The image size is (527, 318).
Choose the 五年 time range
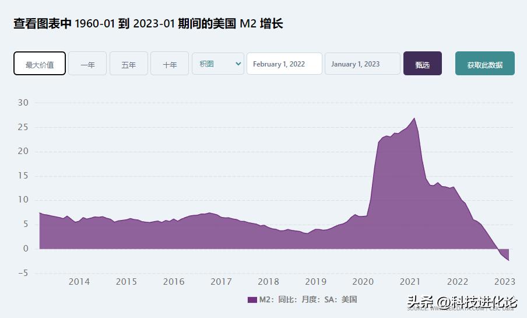point(129,64)
